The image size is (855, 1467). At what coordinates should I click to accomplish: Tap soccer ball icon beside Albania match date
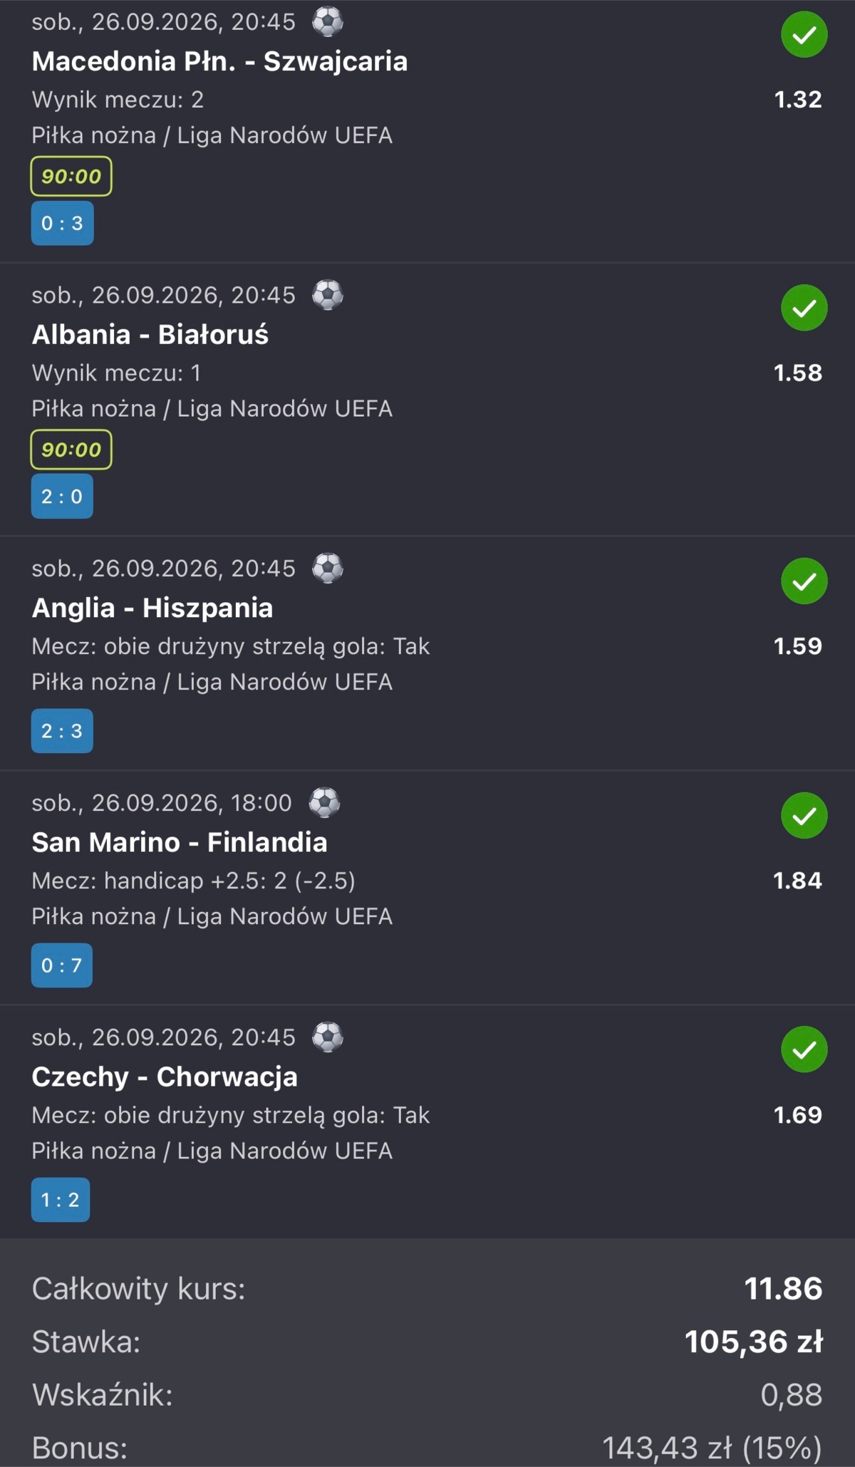point(328,295)
